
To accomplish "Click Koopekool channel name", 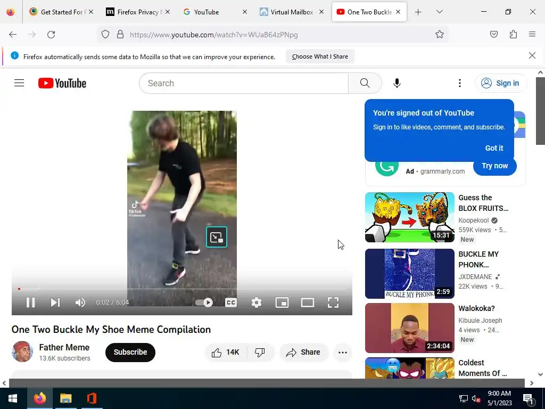I will click(473, 220).
